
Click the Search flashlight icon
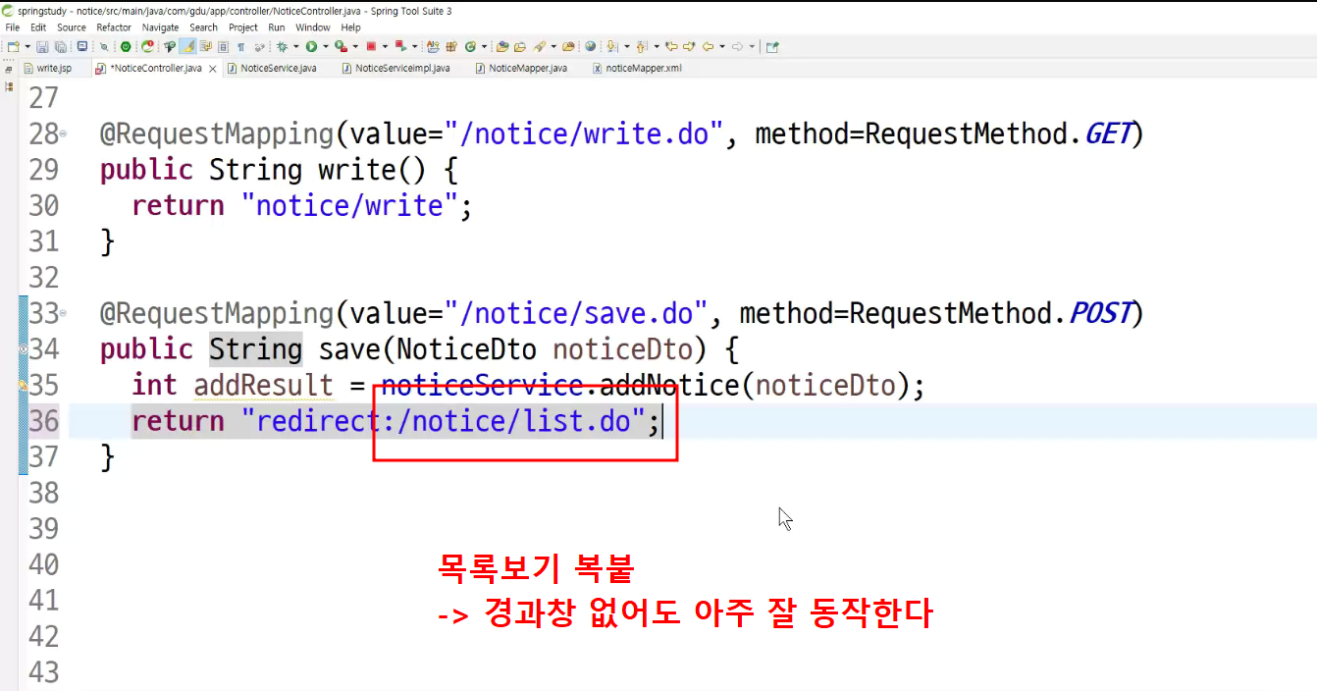click(x=539, y=46)
